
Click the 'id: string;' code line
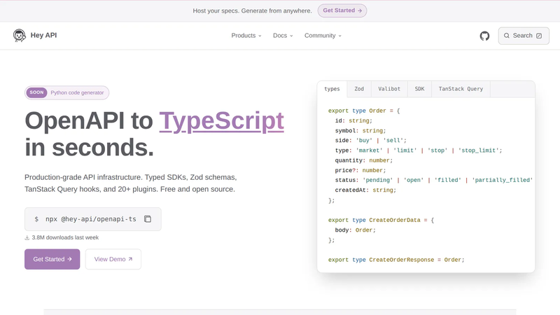(x=353, y=121)
